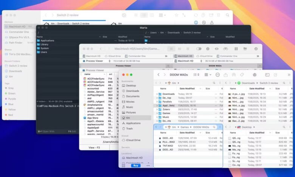Screen dimensions: 295x177
Task: Switch to DOOM WADs tab in Commander One
Action: (215, 66)
